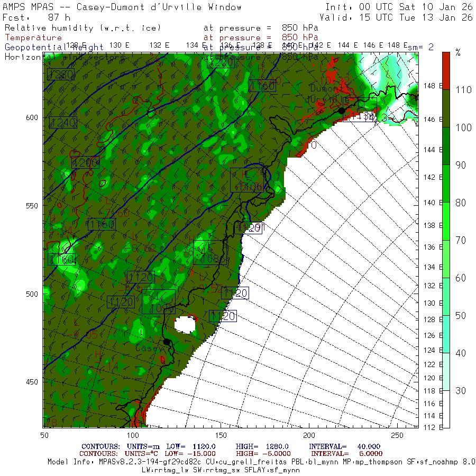The height and width of the screenshot is (476, 476).
Task: Click the 'Fcst: 87 h' forecast hour text
Action: pos(36,17)
